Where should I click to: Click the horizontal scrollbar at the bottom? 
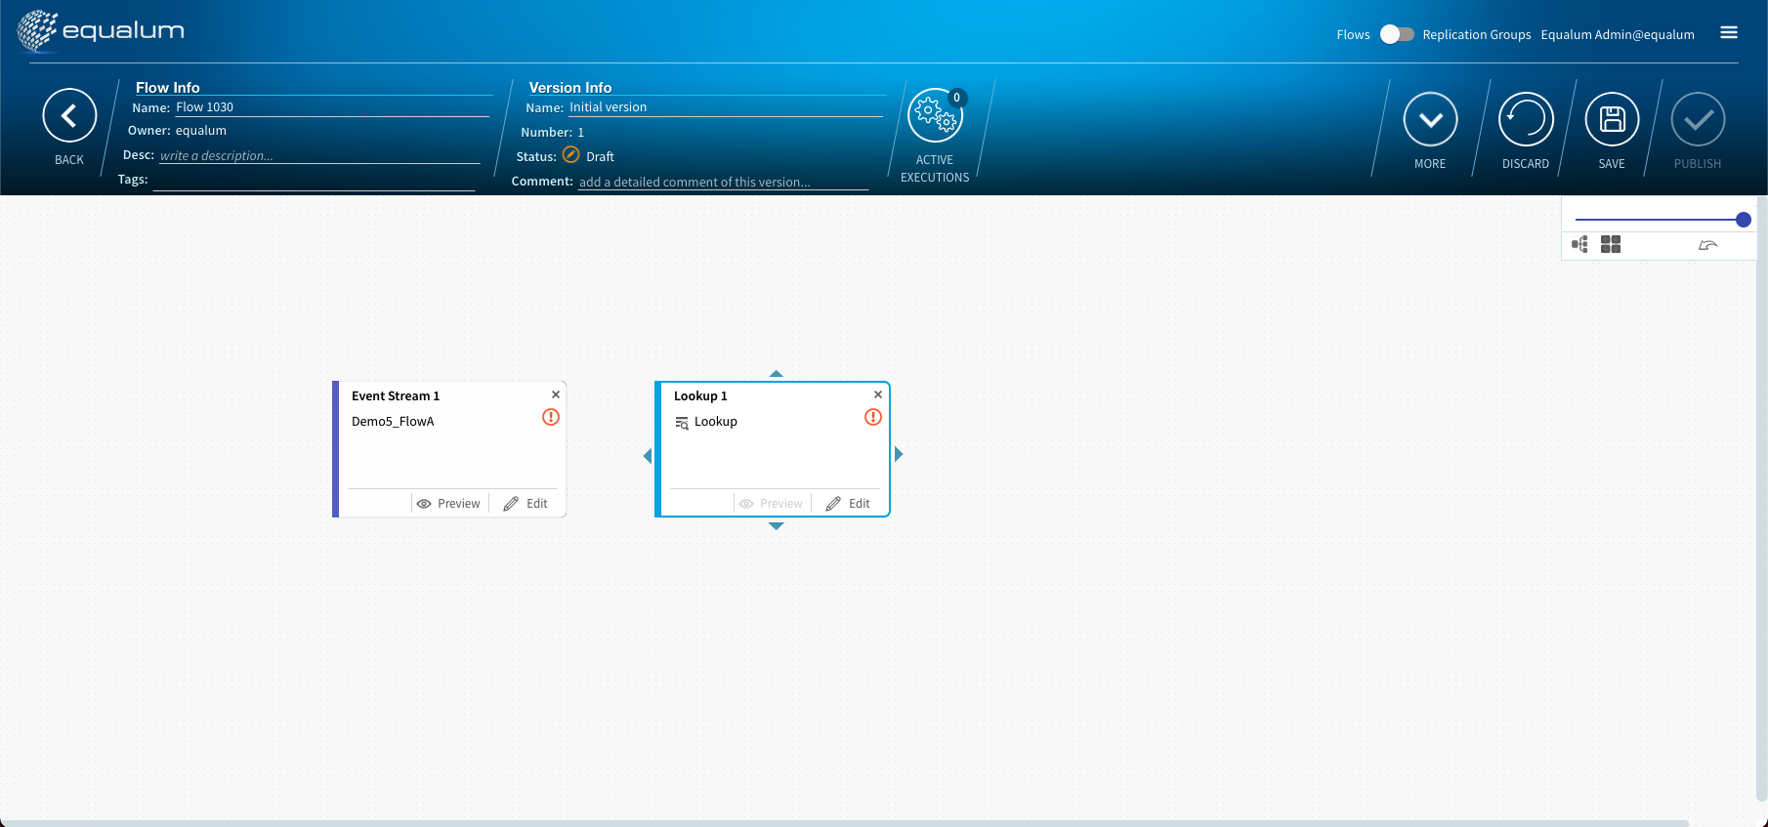[x=845, y=823]
